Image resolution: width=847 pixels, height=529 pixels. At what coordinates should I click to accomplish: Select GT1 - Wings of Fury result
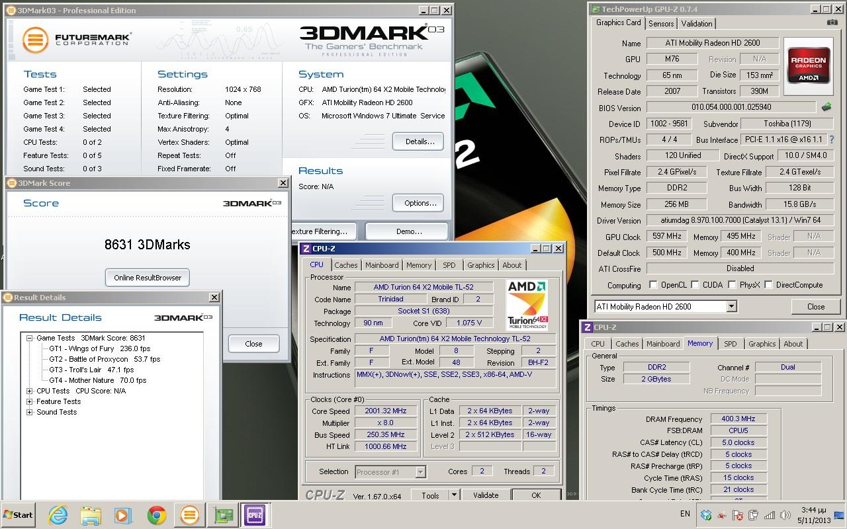(99, 348)
